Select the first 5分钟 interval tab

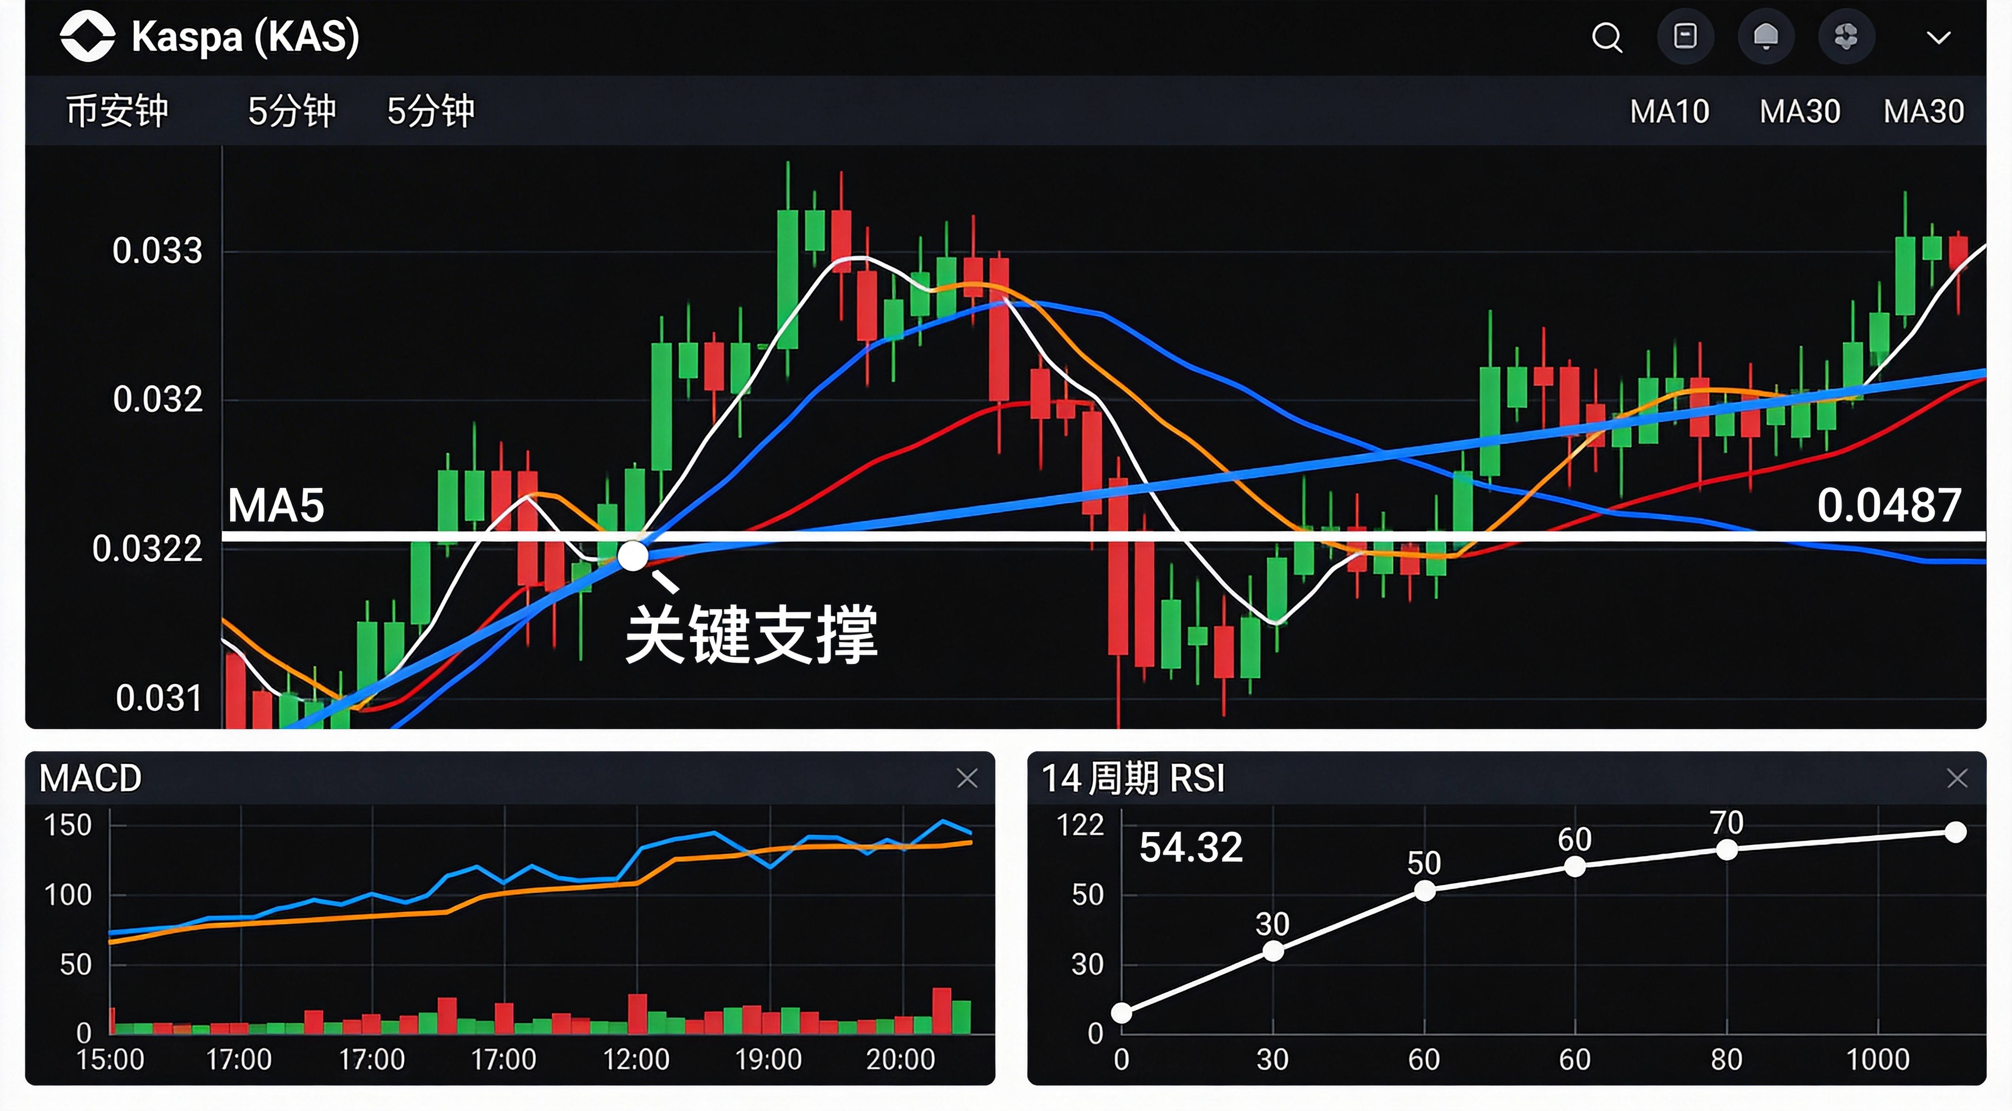(291, 111)
